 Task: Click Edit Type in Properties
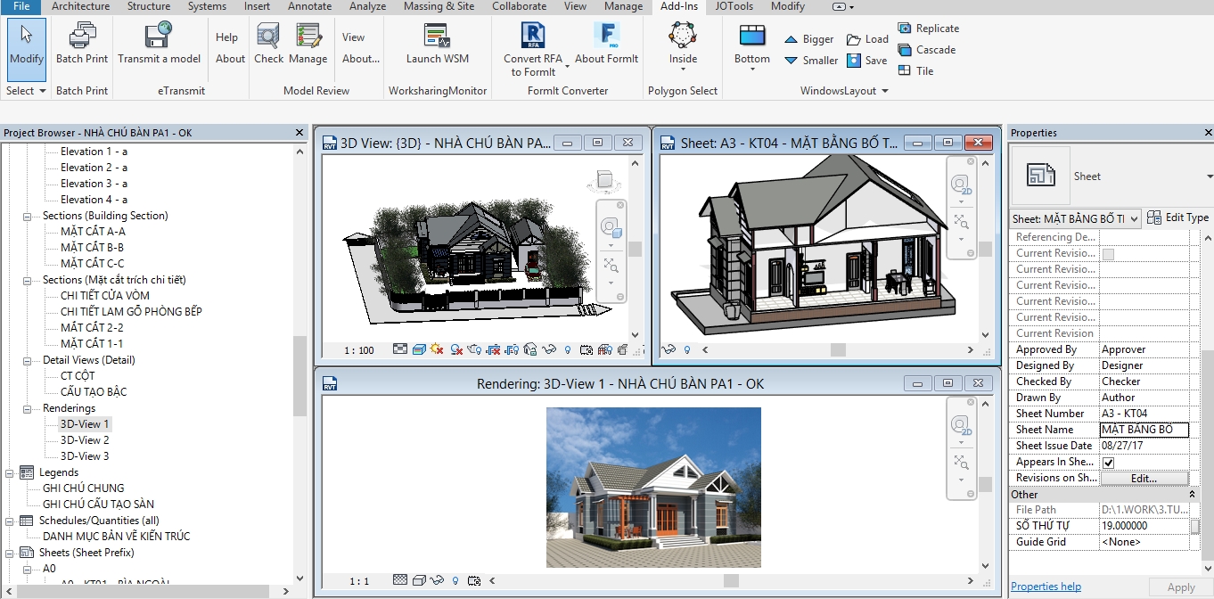pos(1177,217)
